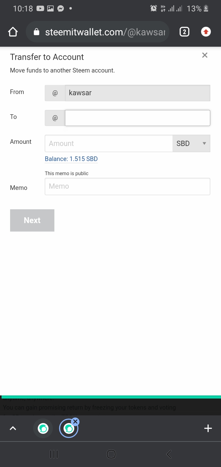The height and width of the screenshot is (467, 221).
Task: Open the SBD currency dropdown
Action: coord(191,143)
